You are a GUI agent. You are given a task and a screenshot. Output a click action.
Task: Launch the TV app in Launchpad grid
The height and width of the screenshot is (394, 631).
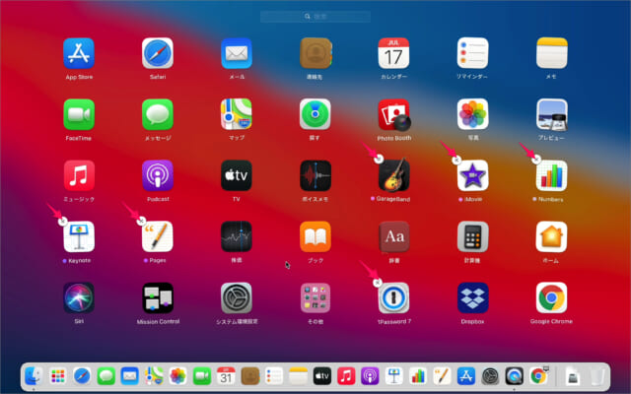[x=237, y=175]
